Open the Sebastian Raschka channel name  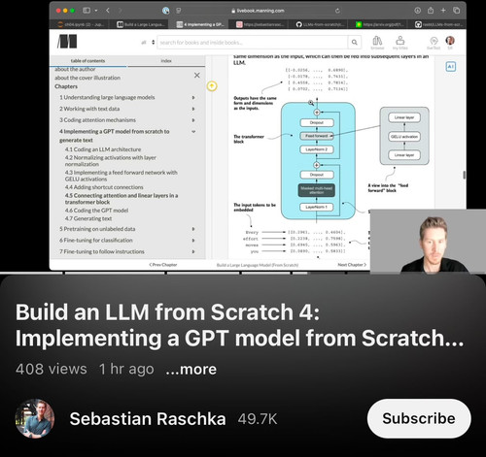click(x=148, y=419)
